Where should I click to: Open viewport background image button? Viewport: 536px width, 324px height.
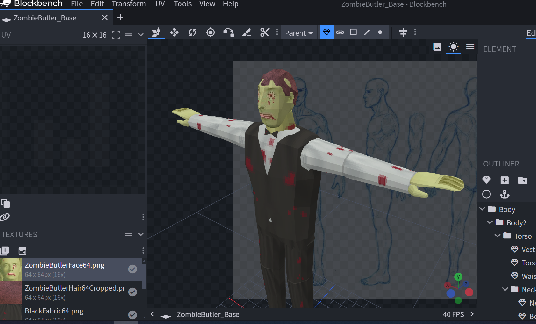(x=437, y=47)
